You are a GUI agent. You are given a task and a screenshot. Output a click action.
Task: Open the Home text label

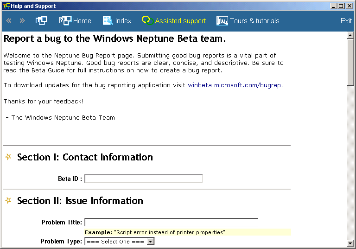[x=82, y=21]
